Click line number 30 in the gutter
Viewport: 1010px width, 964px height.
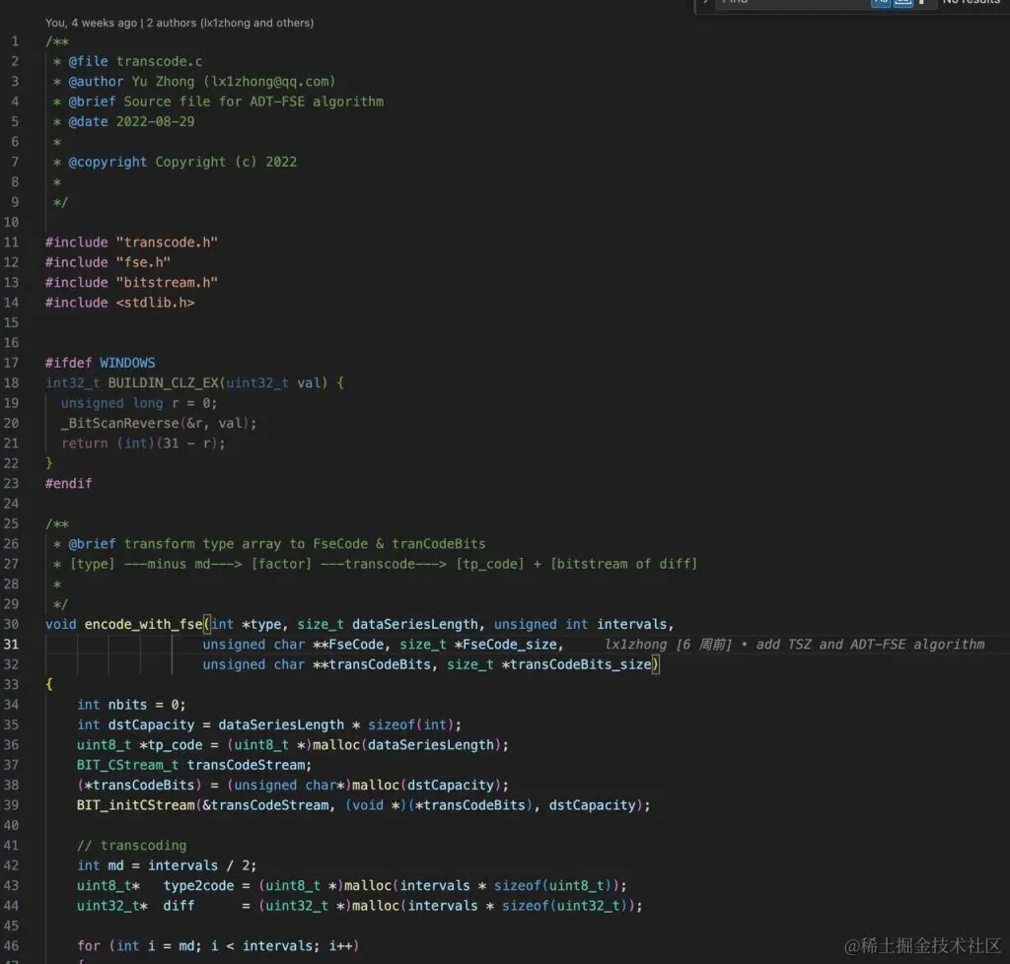pos(13,624)
